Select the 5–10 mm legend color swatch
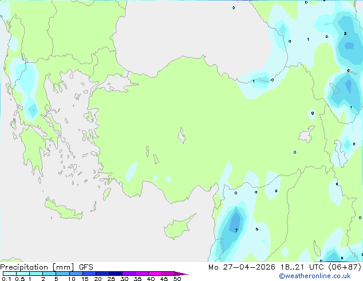The height and width of the screenshot is (281, 363). tap(62, 274)
